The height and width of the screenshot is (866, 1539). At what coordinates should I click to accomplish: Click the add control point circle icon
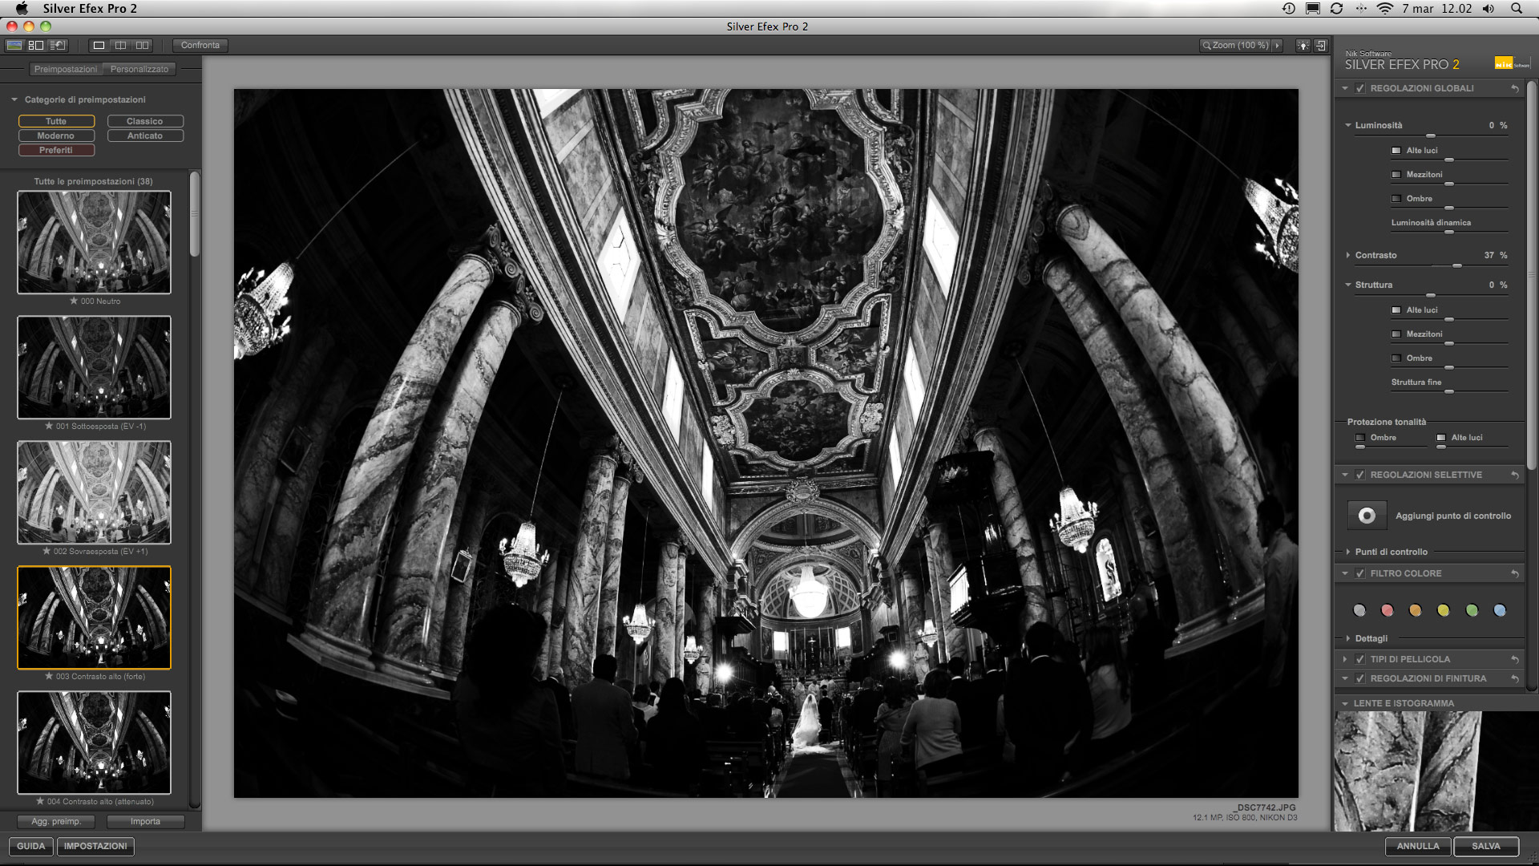click(x=1367, y=516)
